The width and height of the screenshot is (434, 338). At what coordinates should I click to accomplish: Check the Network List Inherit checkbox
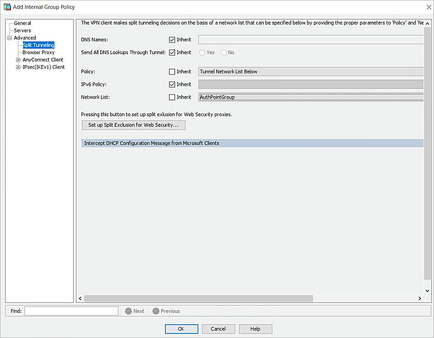172,97
